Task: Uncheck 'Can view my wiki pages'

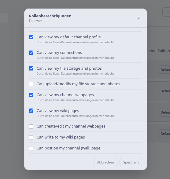Action: 31,111
